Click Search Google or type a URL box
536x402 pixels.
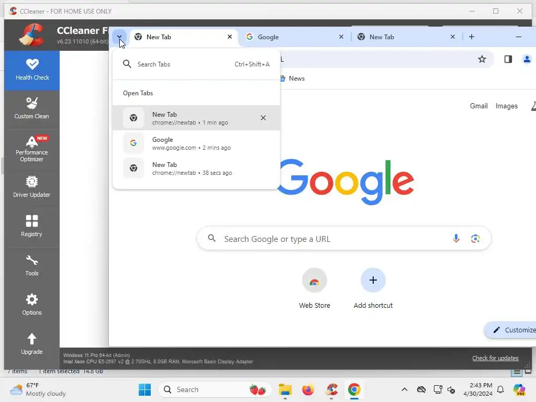click(344, 238)
